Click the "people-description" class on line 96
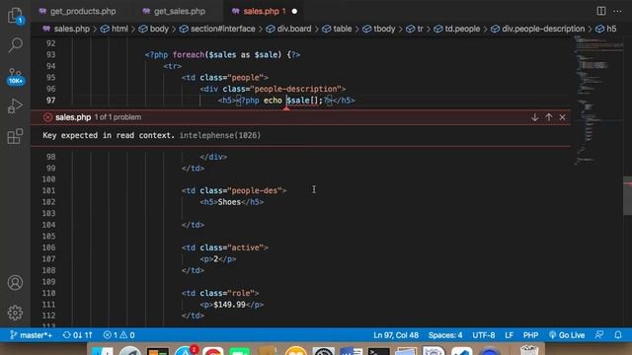The width and height of the screenshot is (632, 355). pos(296,89)
